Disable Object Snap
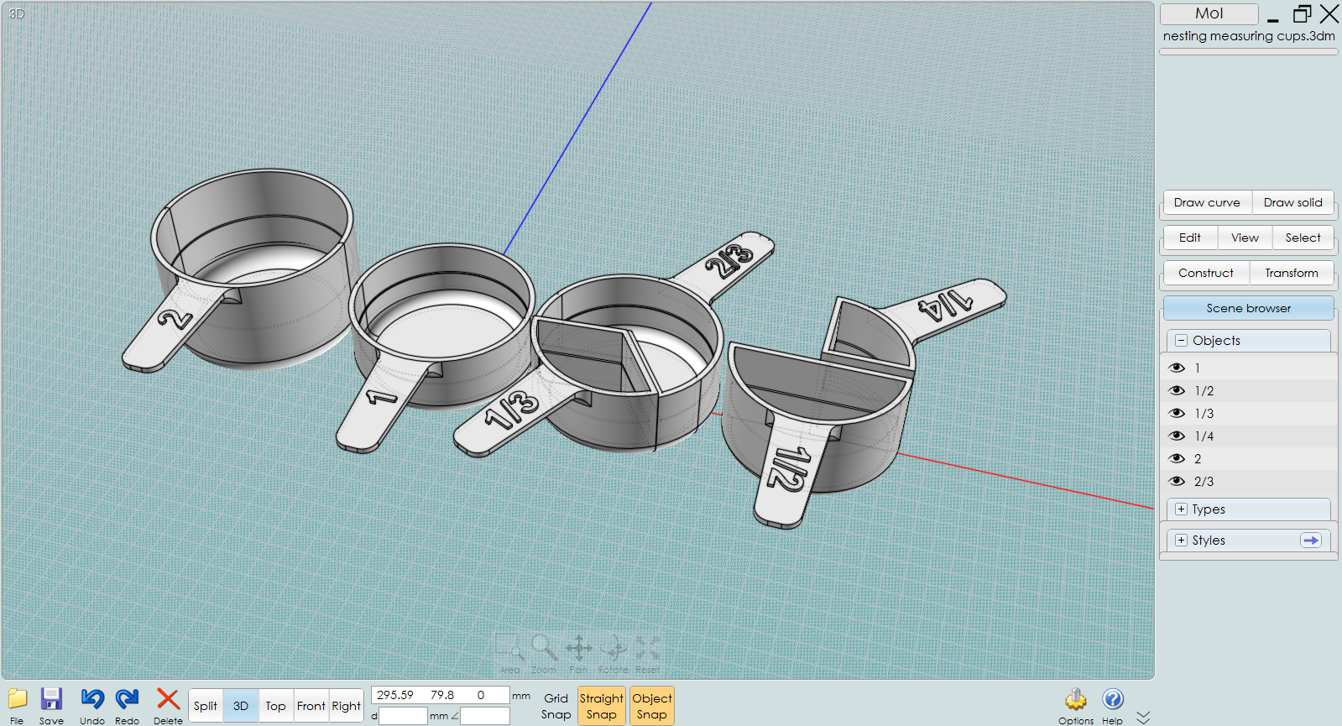 [652, 706]
